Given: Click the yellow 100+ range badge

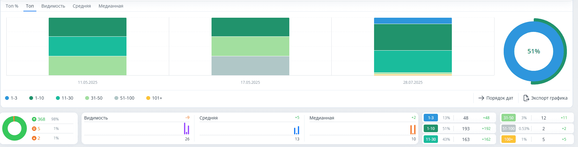Looking at the screenshot, I should coord(508,139).
